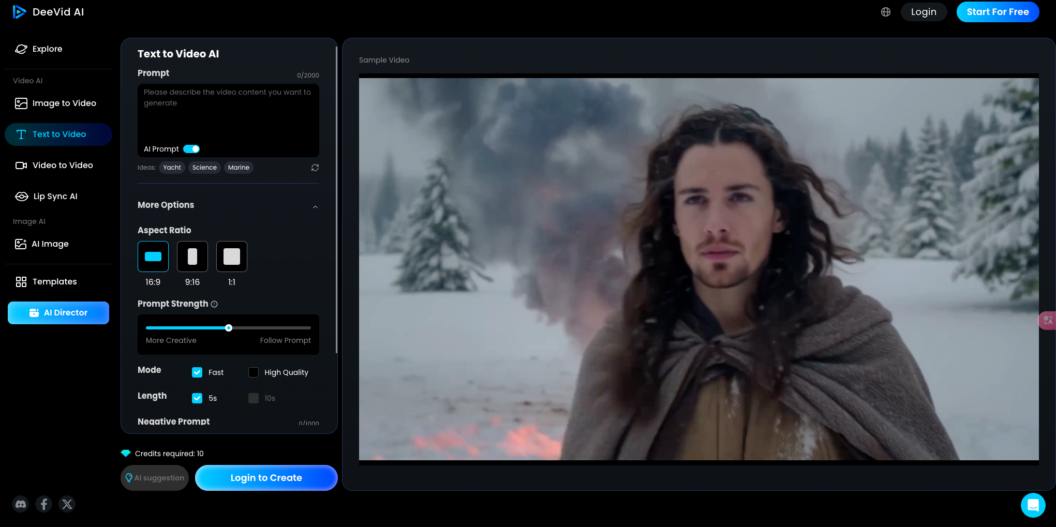Select the 9:16 portrait aspect ratio
Image resolution: width=1056 pixels, height=527 pixels.
[192, 257]
